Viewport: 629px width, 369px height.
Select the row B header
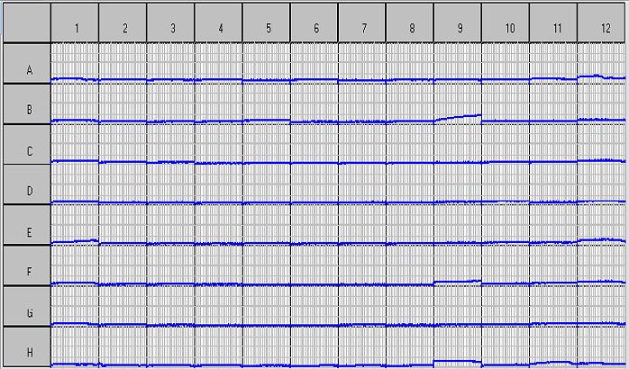(x=27, y=110)
